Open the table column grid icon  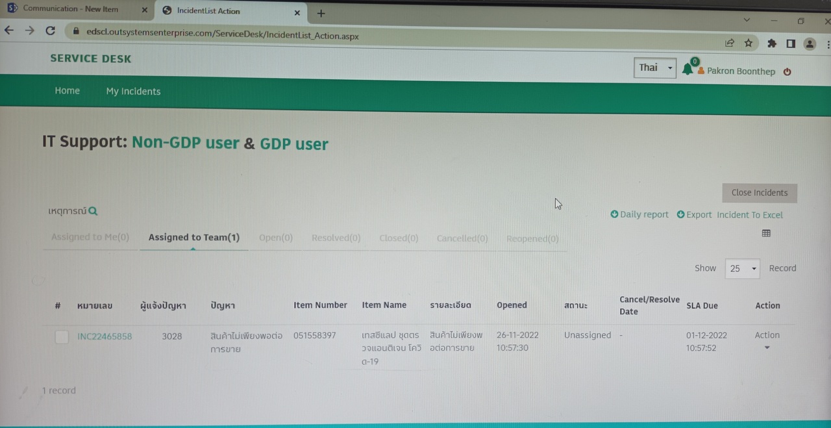[x=766, y=233]
